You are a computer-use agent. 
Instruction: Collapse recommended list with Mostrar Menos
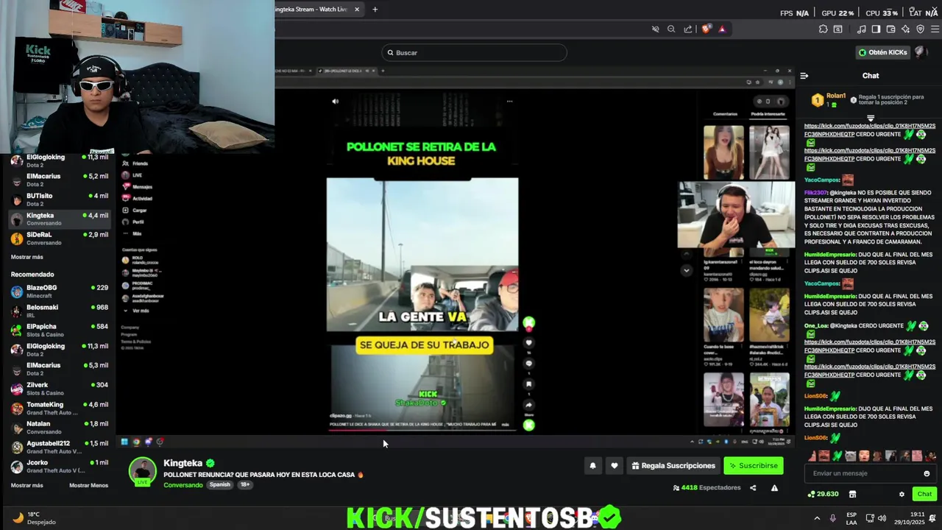[x=88, y=485]
